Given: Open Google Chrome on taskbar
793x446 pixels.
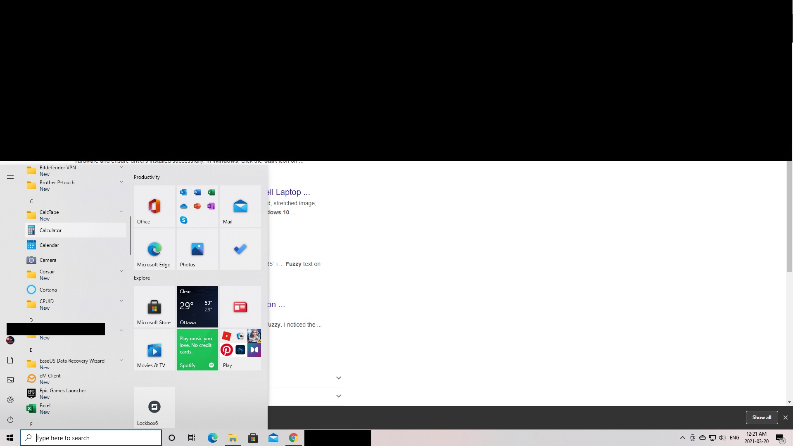Looking at the screenshot, I should 293,438.
